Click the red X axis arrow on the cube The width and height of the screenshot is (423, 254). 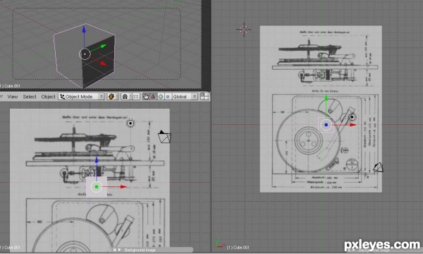[103, 64]
